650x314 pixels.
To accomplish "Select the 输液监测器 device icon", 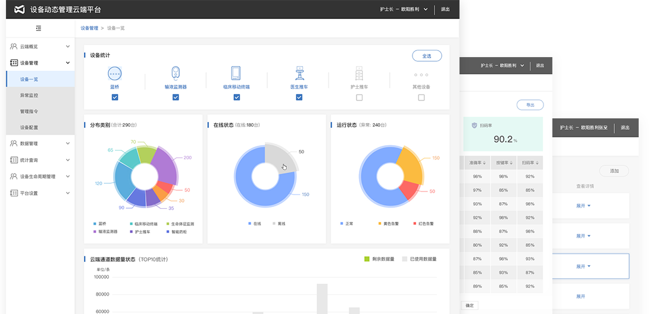I will click(x=176, y=73).
